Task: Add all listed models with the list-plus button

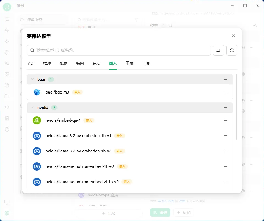Action: tap(219, 50)
